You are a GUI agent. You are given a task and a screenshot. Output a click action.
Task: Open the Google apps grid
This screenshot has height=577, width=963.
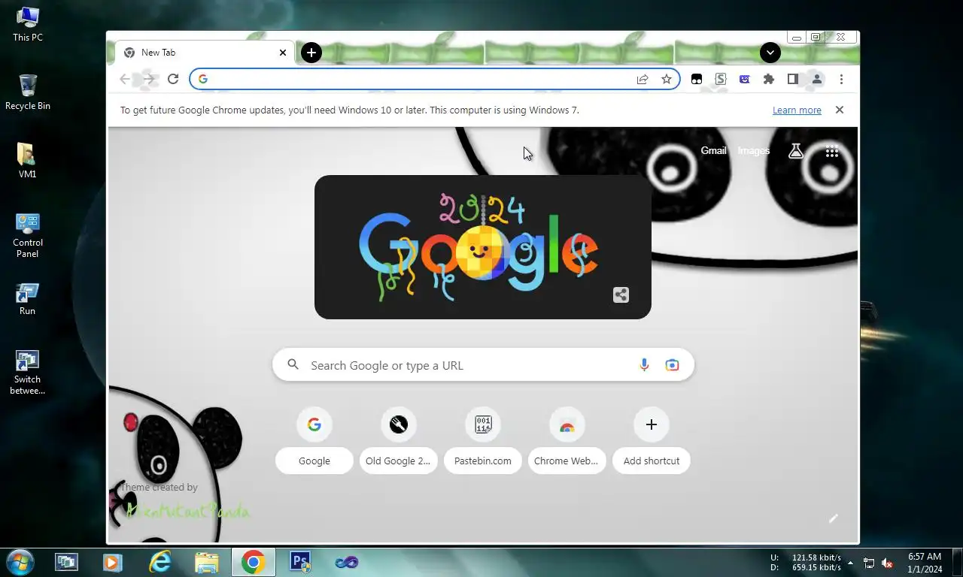click(831, 151)
